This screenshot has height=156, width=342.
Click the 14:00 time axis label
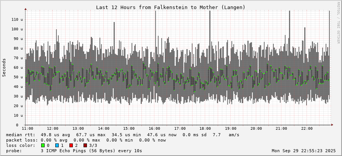pyautogui.click(x=104, y=129)
